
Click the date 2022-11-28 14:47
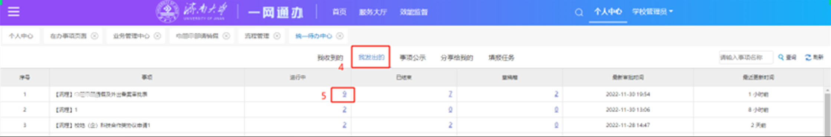click(x=628, y=125)
